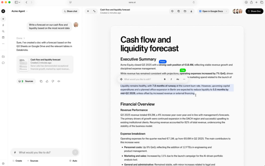Open the Acme Agent dropdown

[19, 11]
